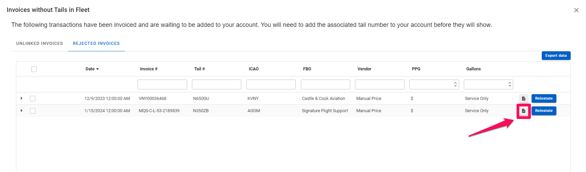This screenshot has width=586, height=172.
Task: Switch to the Unlinked Invoices tab
Action: pyautogui.click(x=39, y=44)
